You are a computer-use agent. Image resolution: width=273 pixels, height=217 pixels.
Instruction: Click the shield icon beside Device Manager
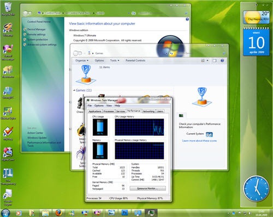(25, 29)
